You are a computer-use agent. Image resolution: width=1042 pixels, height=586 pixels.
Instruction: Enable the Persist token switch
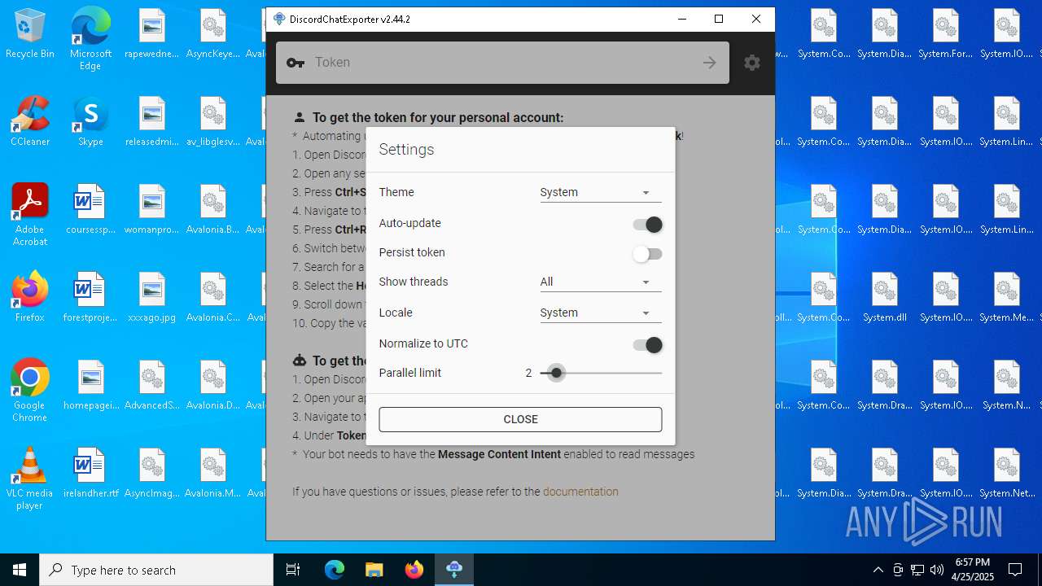[648, 254]
